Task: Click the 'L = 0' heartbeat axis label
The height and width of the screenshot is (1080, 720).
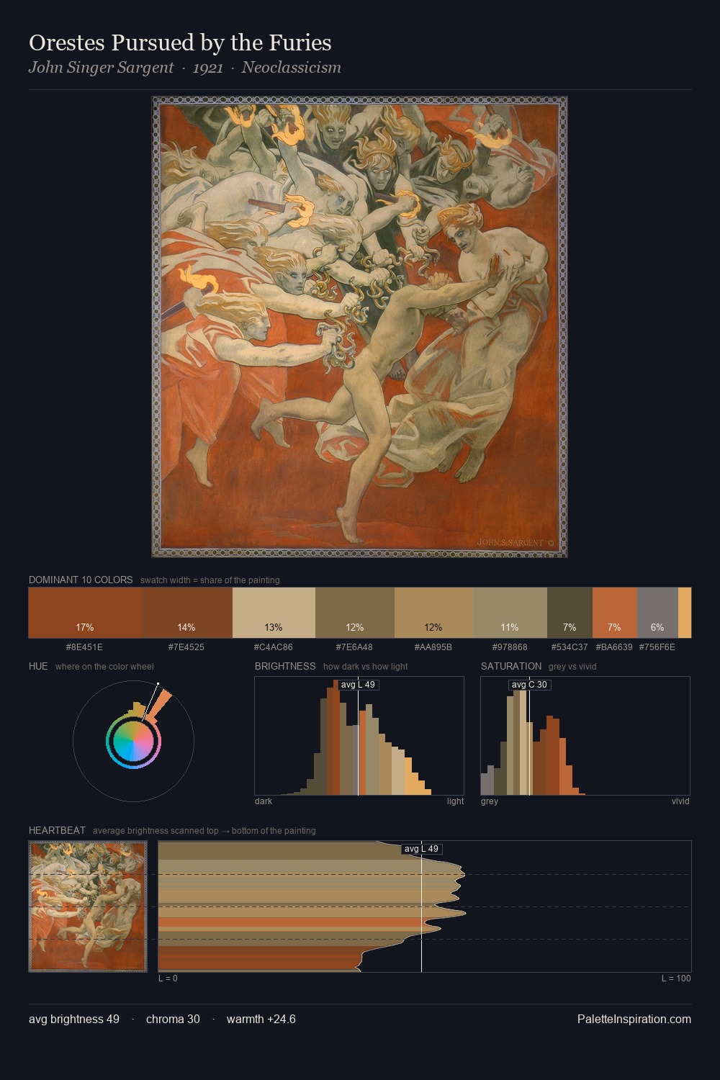Action: [168, 978]
